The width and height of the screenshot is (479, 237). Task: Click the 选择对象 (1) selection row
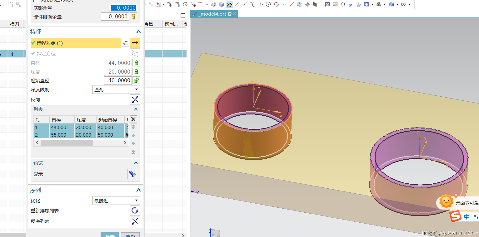76,43
